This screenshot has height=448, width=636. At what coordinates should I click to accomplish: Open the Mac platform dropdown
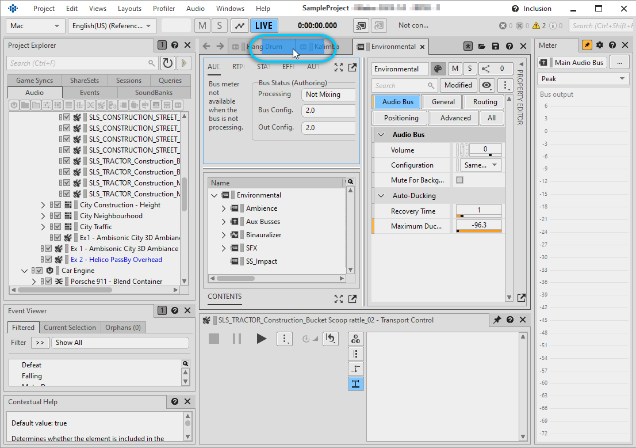click(x=35, y=26)
